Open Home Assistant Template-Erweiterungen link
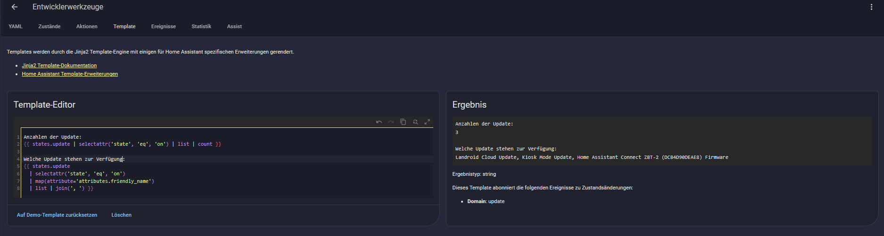This screenshot has width=884, height=236. point(70,74)
